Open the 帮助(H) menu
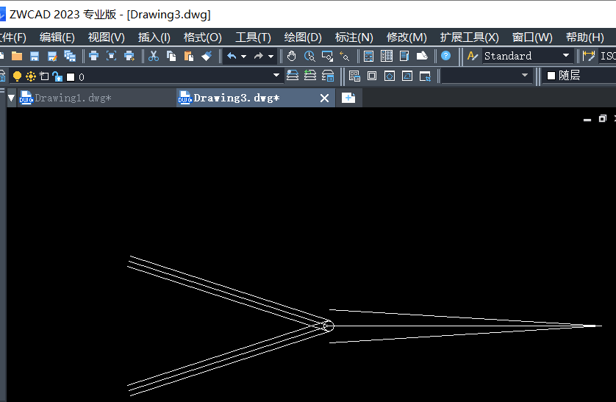 (584, 37)
